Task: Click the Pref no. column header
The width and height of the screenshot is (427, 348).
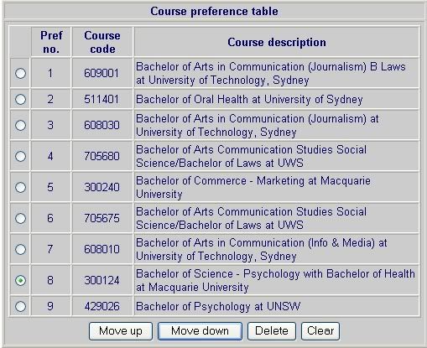Action: pyautogui.click(x=51, y=42)
